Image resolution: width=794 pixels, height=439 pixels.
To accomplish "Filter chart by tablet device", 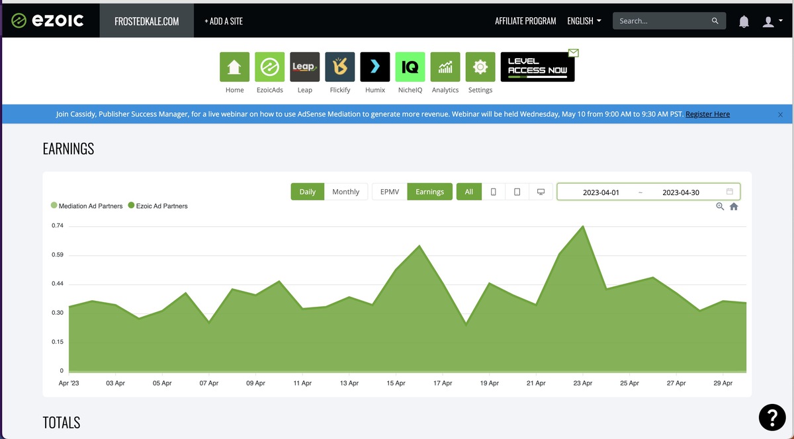I will [x=517, y=192].
